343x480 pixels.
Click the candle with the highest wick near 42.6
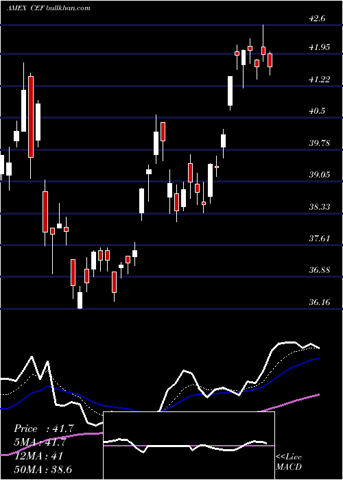click(x=263, y=51)
